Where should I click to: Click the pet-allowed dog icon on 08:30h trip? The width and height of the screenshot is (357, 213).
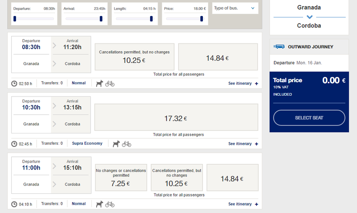(x=100, y=83)
